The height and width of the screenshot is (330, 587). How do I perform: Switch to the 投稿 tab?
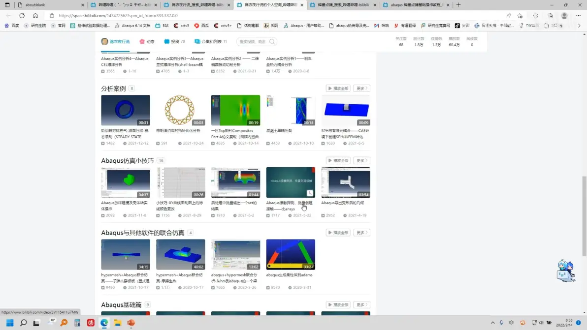[174, 41]
